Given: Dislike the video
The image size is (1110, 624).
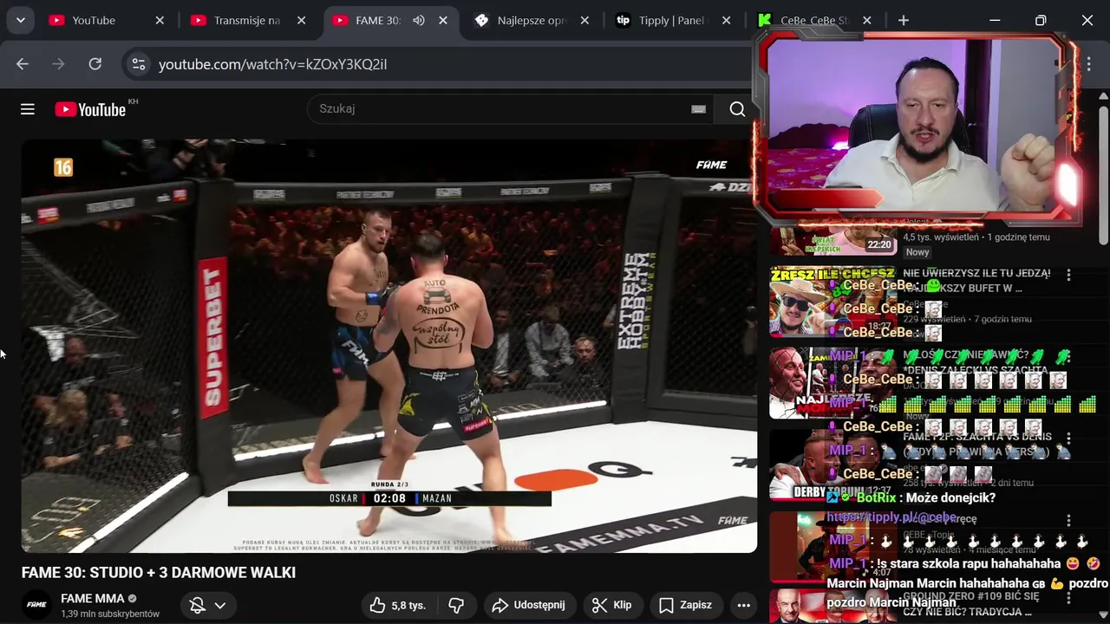Looking at the screenshot, I should click(x=456, y=605).
